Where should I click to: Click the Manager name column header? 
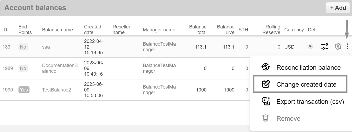coord(159,30)
